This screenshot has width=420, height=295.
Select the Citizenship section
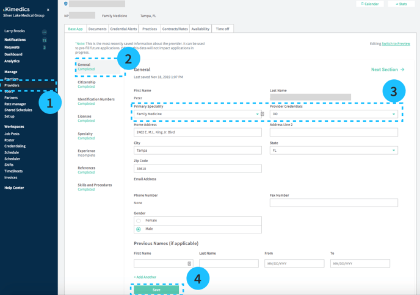pos(87,84)
